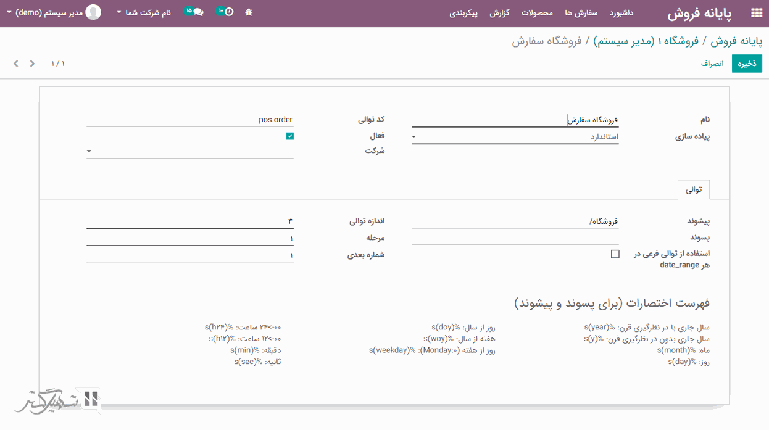Enable sub-sequence per date_range checkbox

[615, 254]
